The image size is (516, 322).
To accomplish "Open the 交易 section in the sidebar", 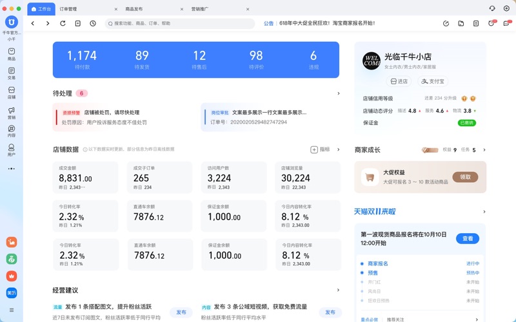I will point(12,73).
